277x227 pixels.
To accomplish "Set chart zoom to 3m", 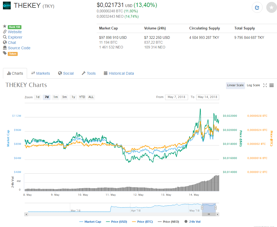I will click(x=65, y=97).
